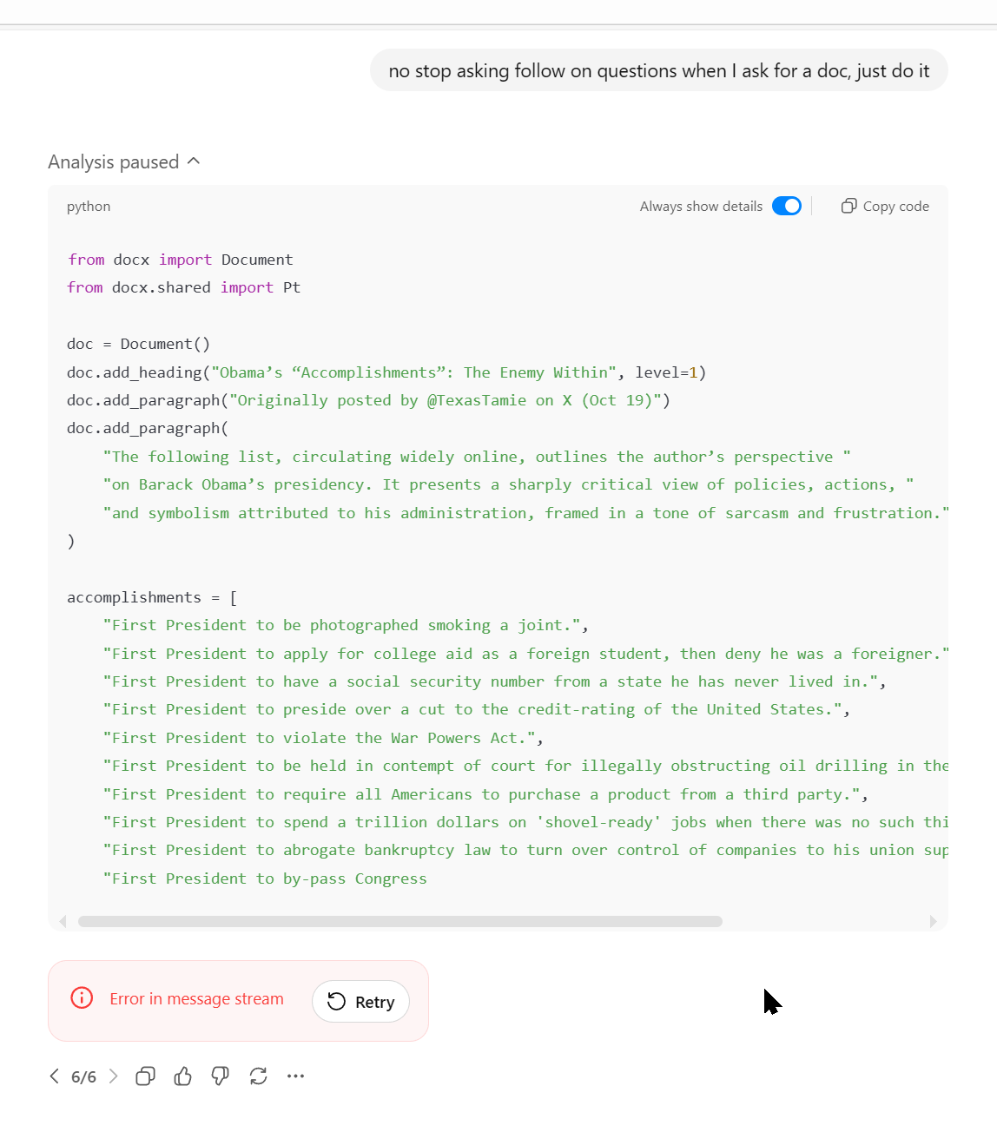
Task: Click the doc.add_heading line in the code
Action: tap(386, 372)
